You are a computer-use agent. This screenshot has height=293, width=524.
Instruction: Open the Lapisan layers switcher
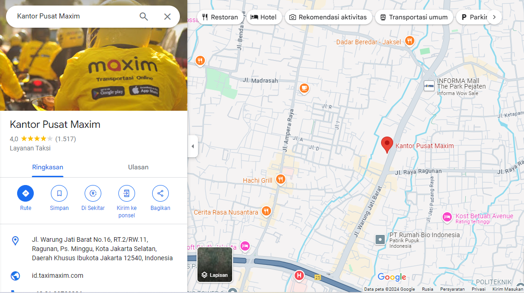[x=215, y=265]
